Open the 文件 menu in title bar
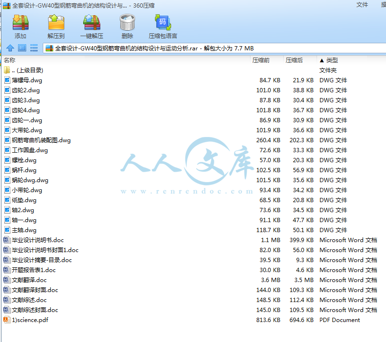This screenshot has width=386, height=342. tap(362, 5)
